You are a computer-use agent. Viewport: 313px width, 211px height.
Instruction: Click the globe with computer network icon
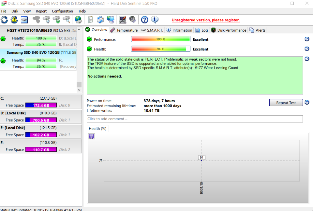click(x=111, y=20)
